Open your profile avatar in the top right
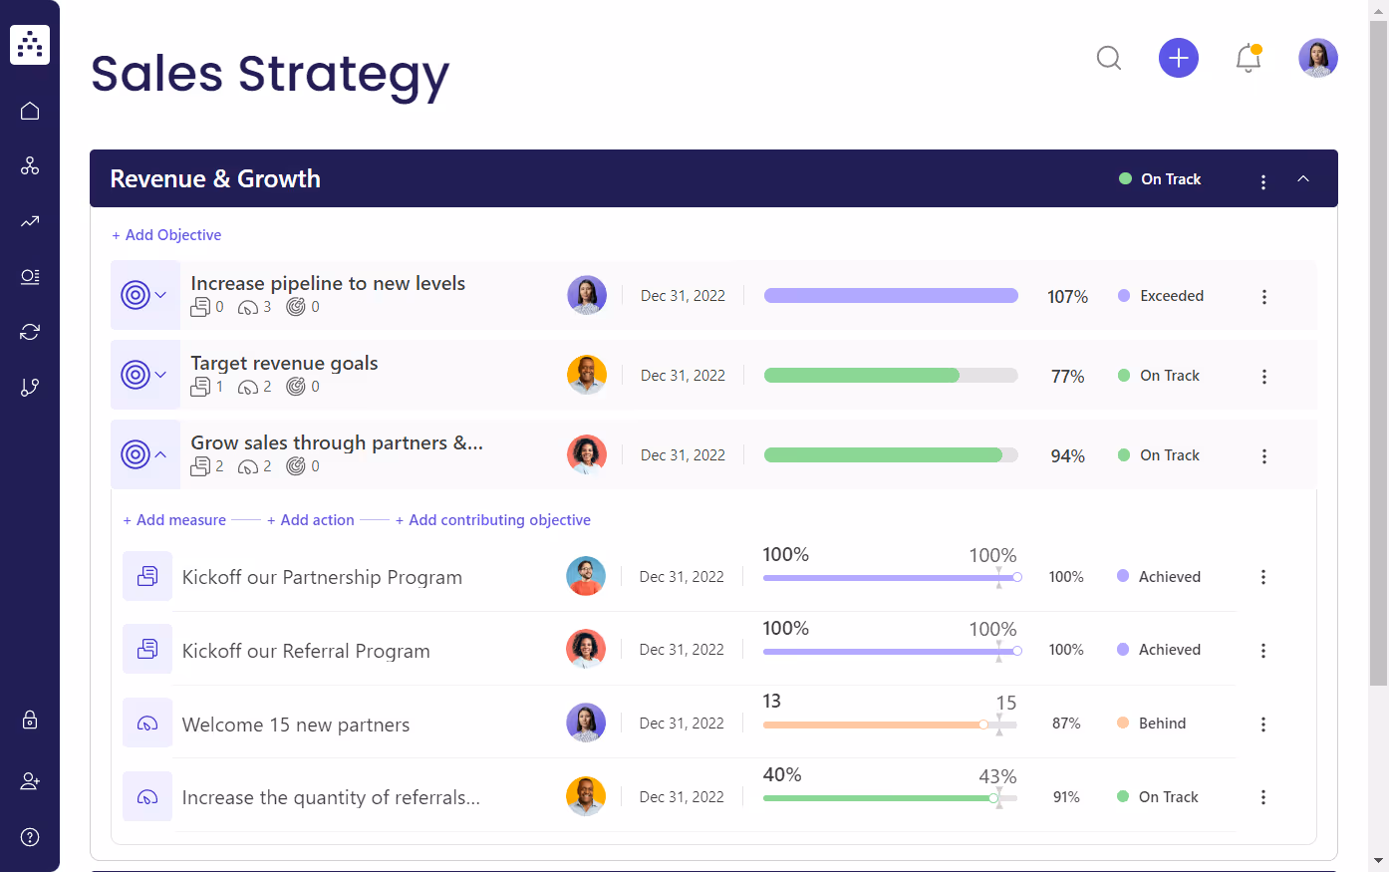 (x=1317, y=58)
